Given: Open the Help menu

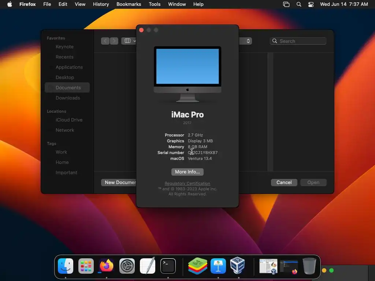Looking at the screenshot, I should [198, 4].
